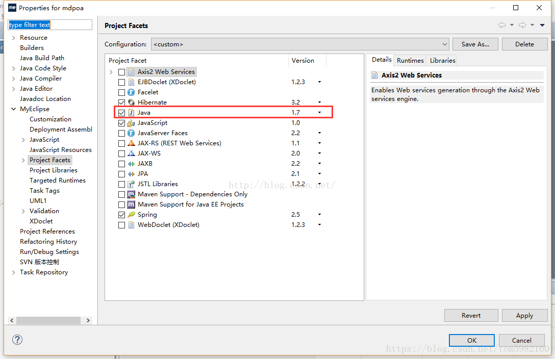Image resolution: width=555 pixels, height=359 pixels.
Task: Open the Configuration combo box
Action: point(300,44)
